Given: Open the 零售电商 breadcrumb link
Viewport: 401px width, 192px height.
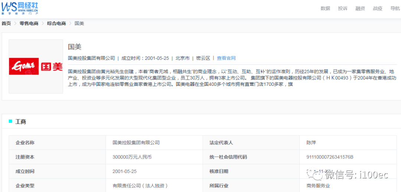Looking at the screenshot, I should (29, 23).
